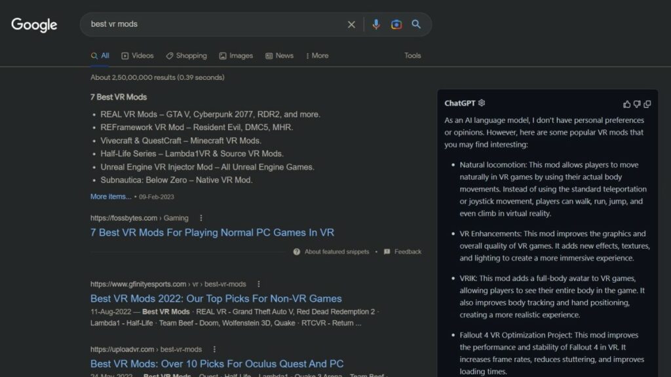Switch to the News tab
Screen dimensions: 671x377
click(x=279, y=56)
